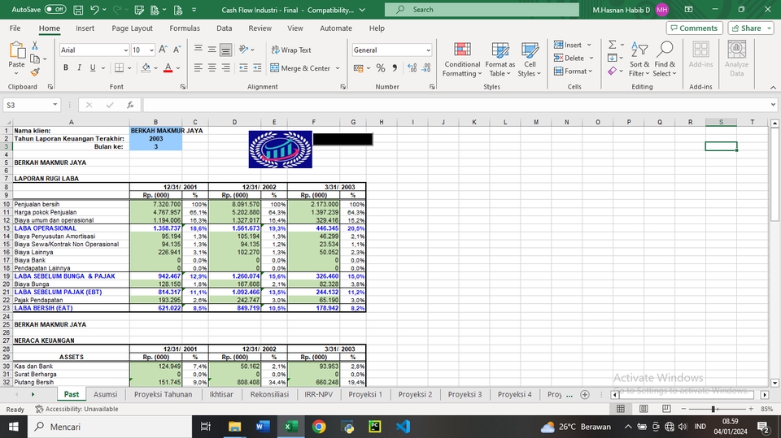Open the borders dropdown arrow

pyautogui.click(x=129, y=68)
